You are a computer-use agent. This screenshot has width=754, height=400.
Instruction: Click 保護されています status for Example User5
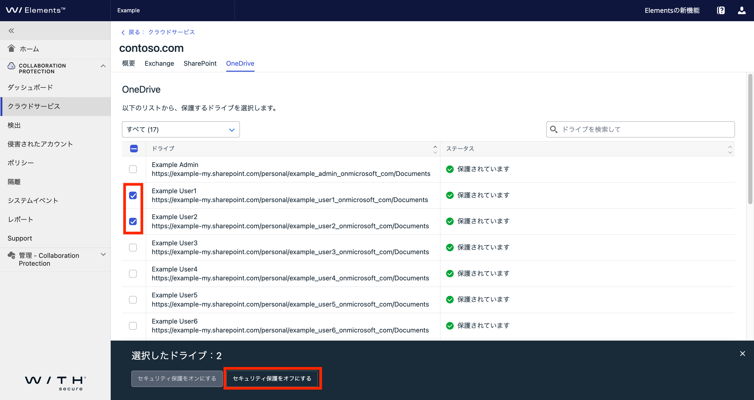pyautogui.click(x=483, y=300)
